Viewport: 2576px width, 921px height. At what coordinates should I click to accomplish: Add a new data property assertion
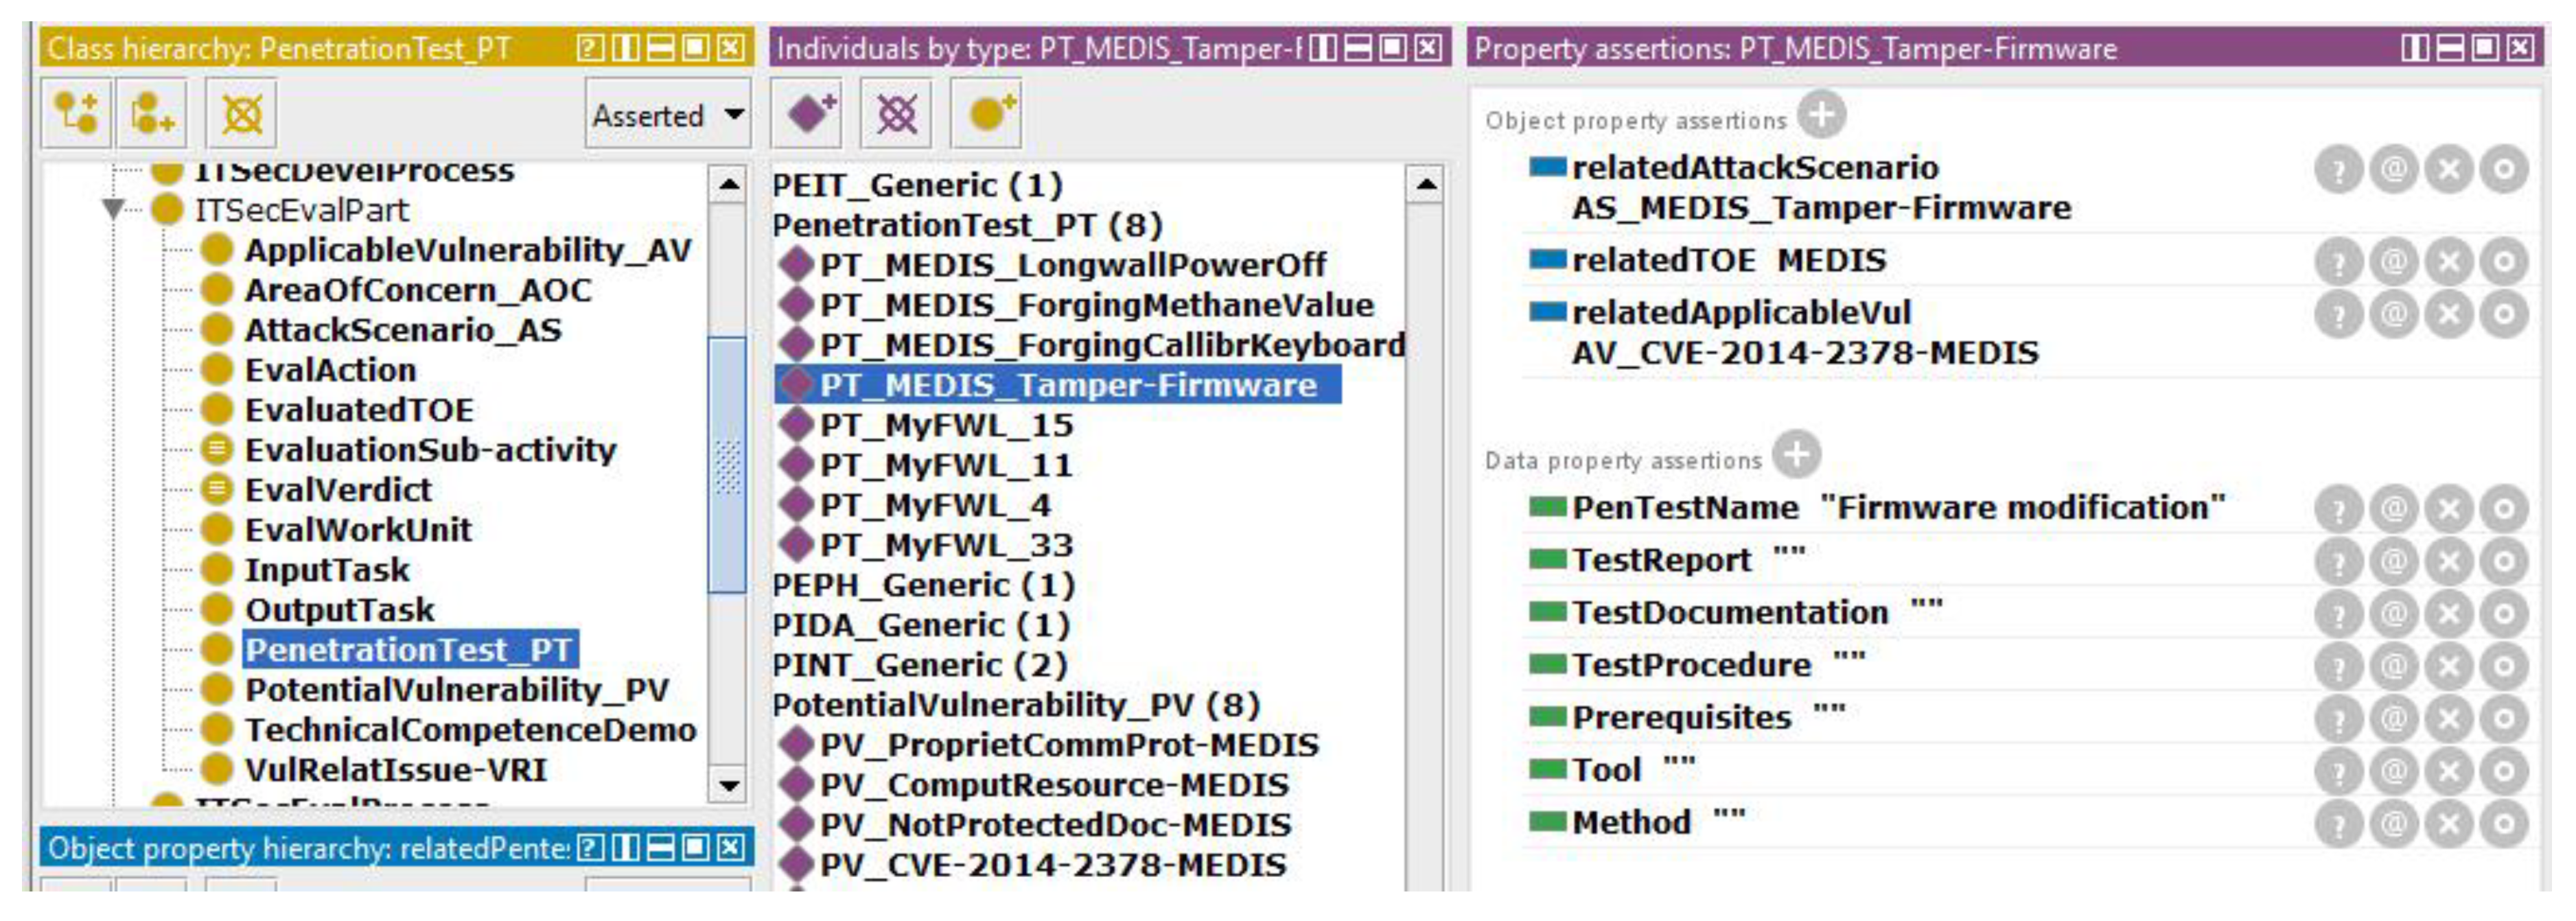1796,455
